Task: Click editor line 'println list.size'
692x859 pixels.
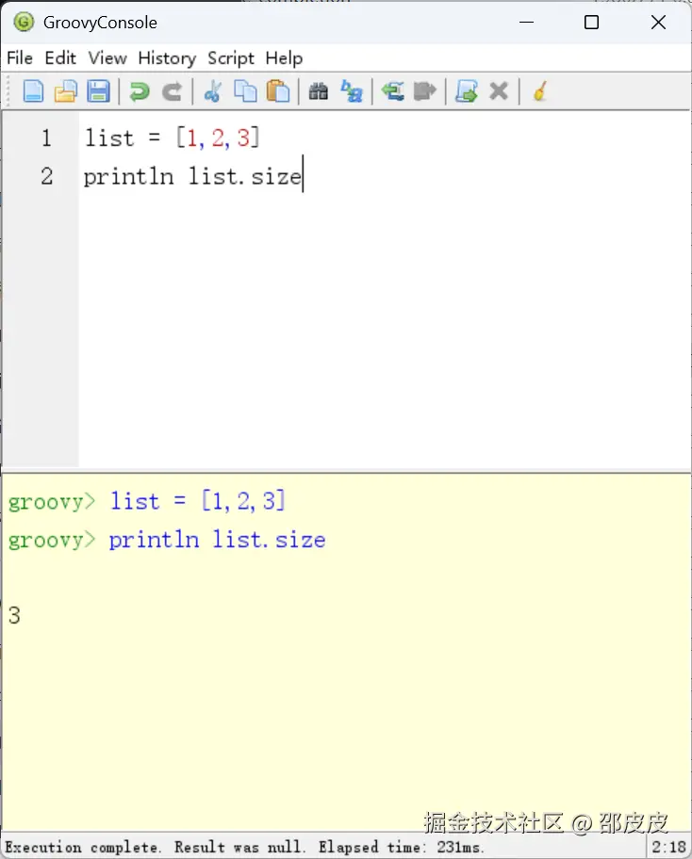Action: coord(192,176)
